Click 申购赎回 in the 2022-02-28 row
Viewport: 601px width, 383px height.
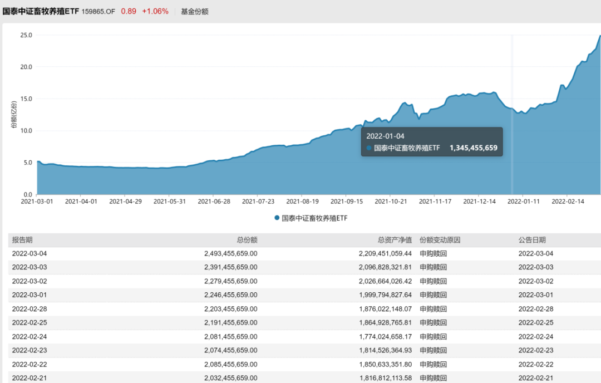coord(433,308)
